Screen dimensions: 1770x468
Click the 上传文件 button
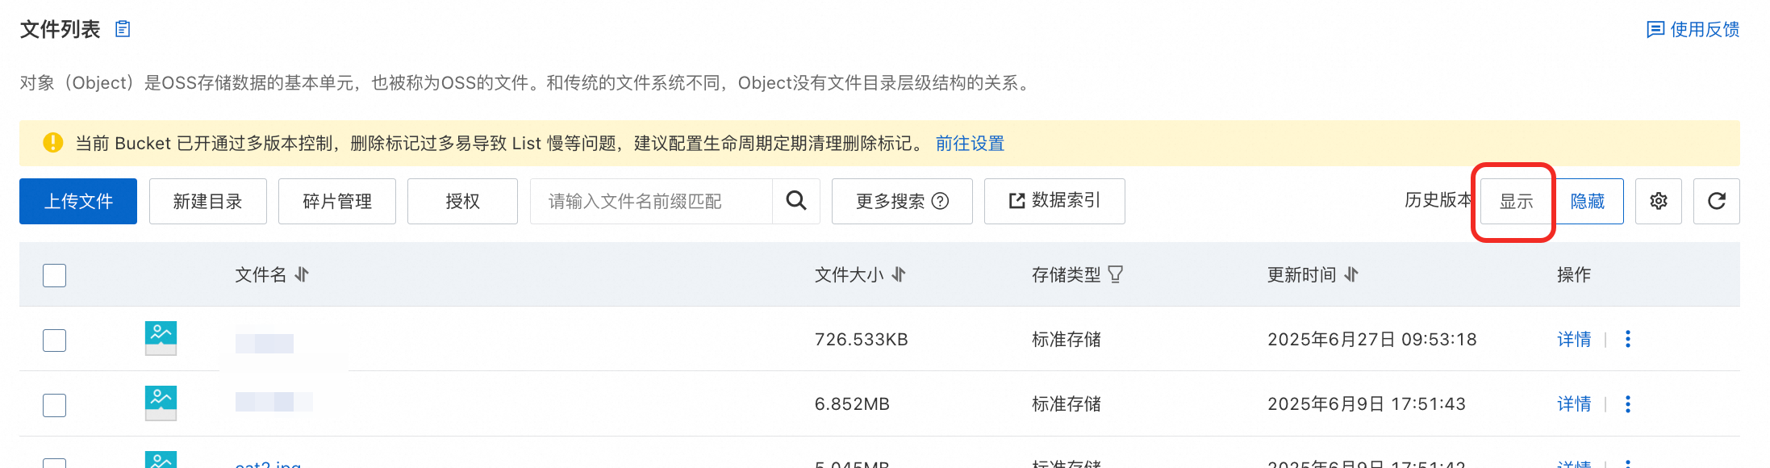[x=78, y=201]
